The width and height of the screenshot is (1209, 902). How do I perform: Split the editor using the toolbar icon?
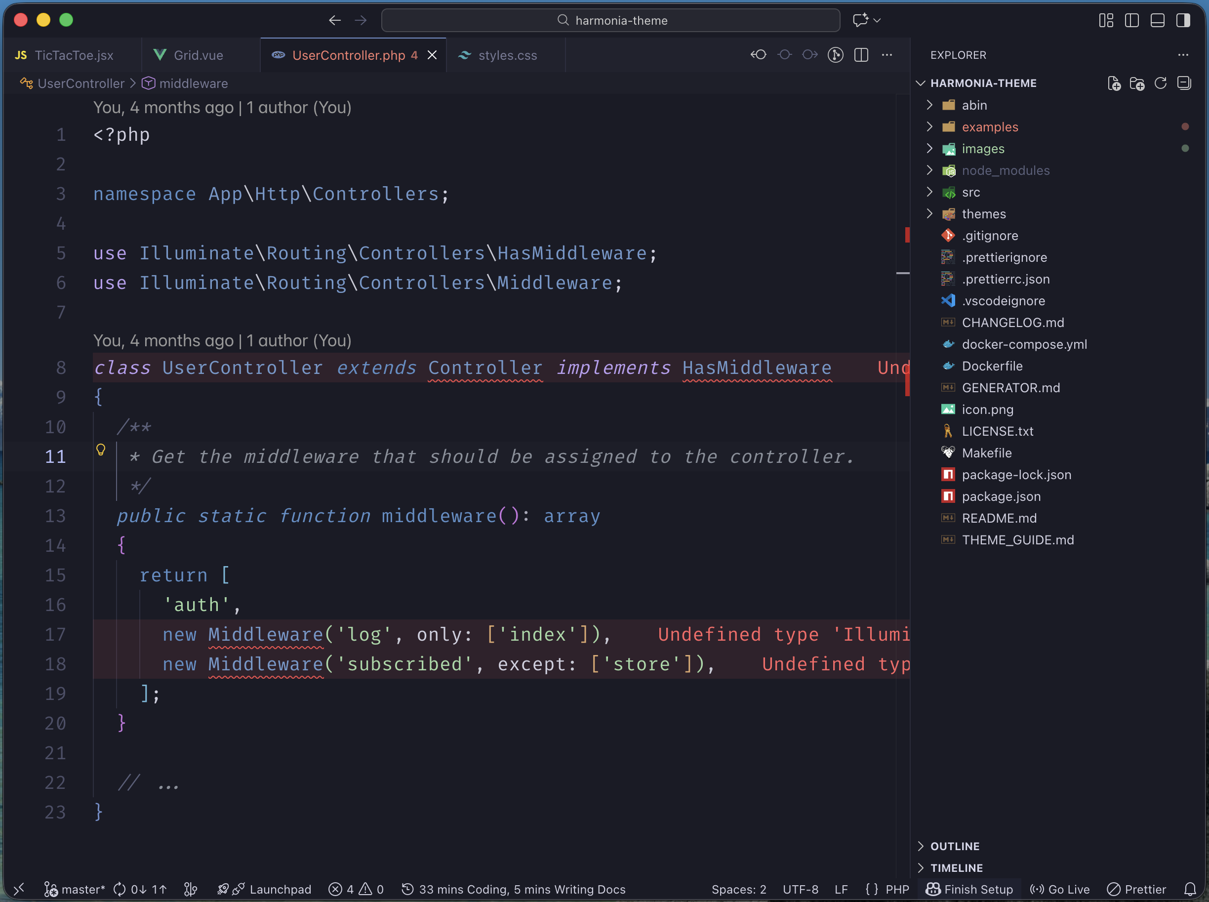point(861,55)
